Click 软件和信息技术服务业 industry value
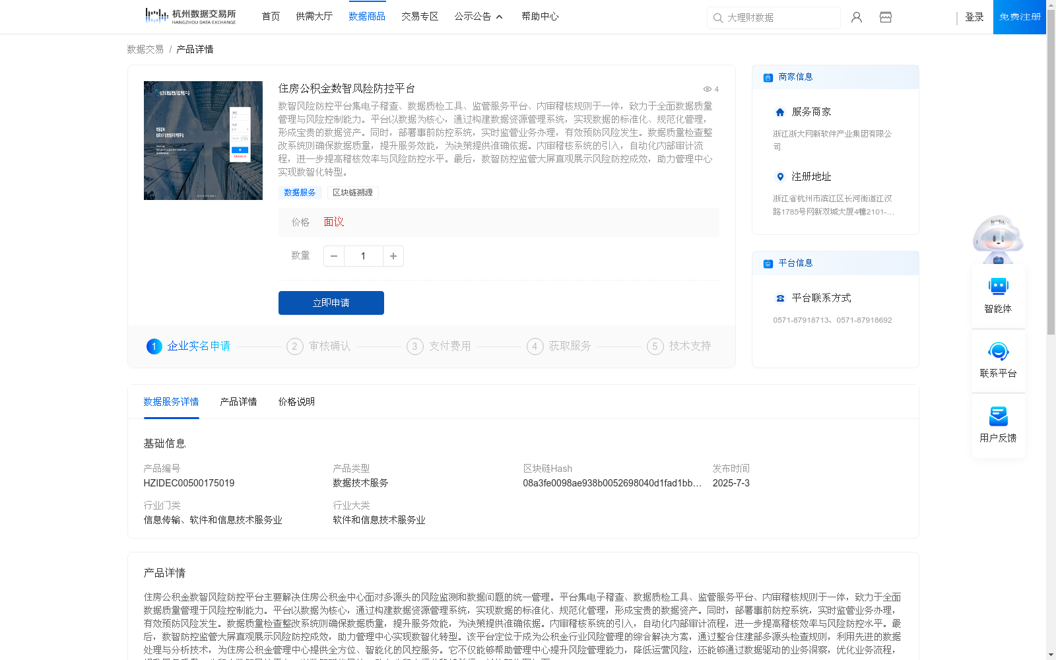Image resolution: width=1056 pixels, height=660 pixels. (379, 520)
